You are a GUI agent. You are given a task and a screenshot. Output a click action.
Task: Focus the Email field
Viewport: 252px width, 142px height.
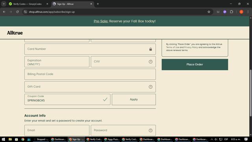[x=57, y=131]
